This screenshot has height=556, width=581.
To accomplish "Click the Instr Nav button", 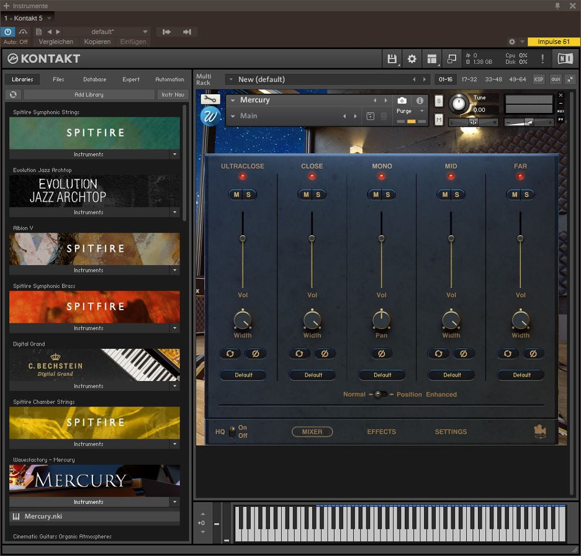I will point(173,94).
